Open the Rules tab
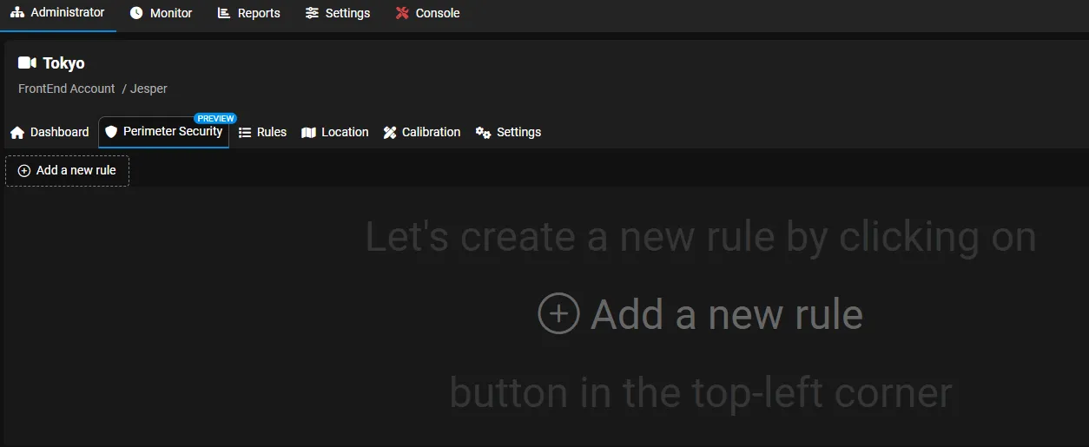 coord(262,132)
